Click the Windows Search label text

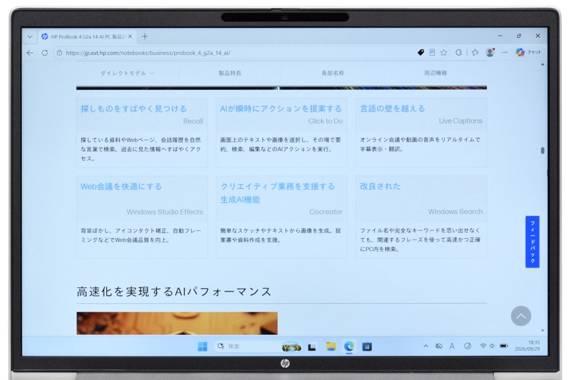455,212
